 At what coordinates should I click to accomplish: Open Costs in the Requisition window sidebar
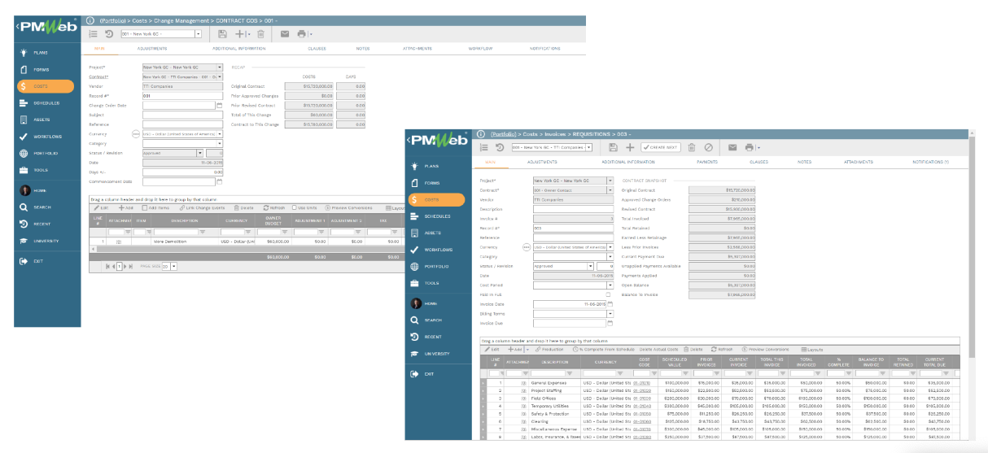click(438, 199)
